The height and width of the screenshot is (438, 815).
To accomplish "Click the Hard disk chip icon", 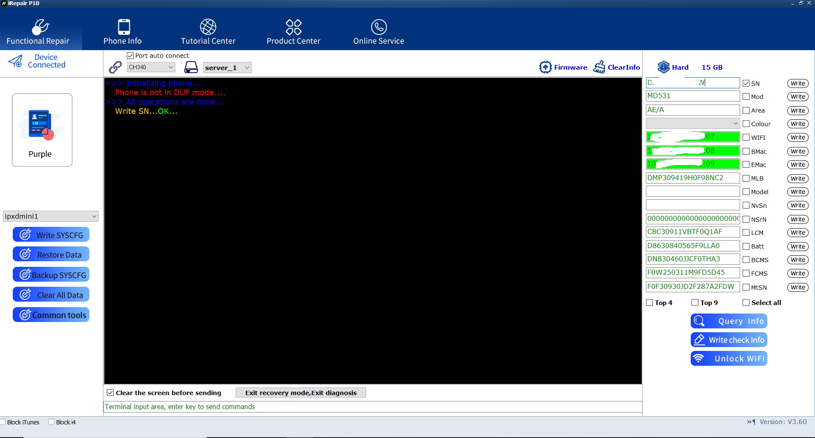I will (x=663, y=67).
